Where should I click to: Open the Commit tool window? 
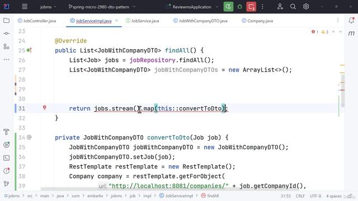click(x=6, y=33)
